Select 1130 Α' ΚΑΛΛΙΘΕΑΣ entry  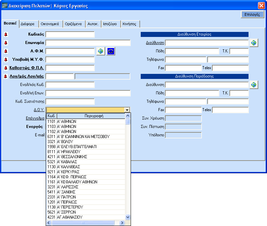pyautogui.click(x=86, y=167)
